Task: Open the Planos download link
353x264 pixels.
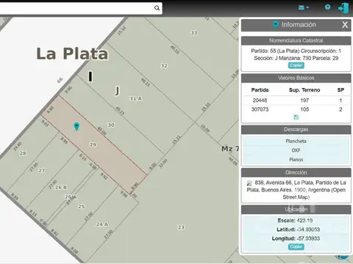Action: [296, 160]
